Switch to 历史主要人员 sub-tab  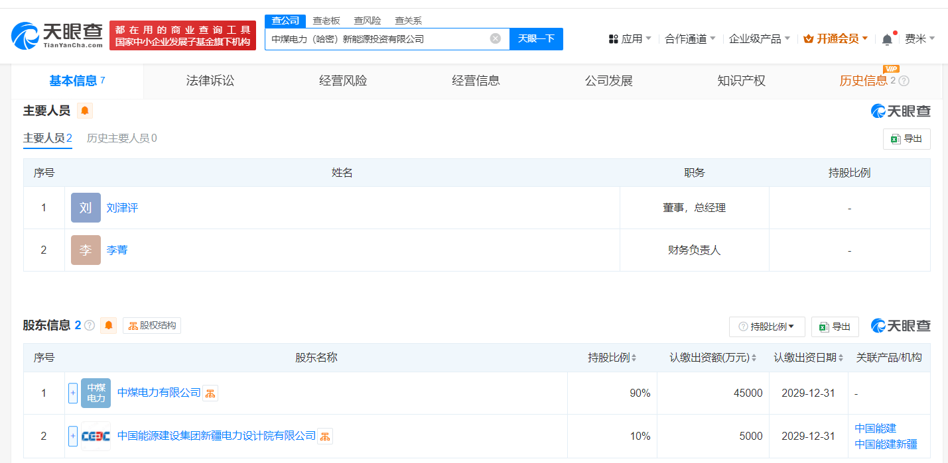click(x=121, y=138)
